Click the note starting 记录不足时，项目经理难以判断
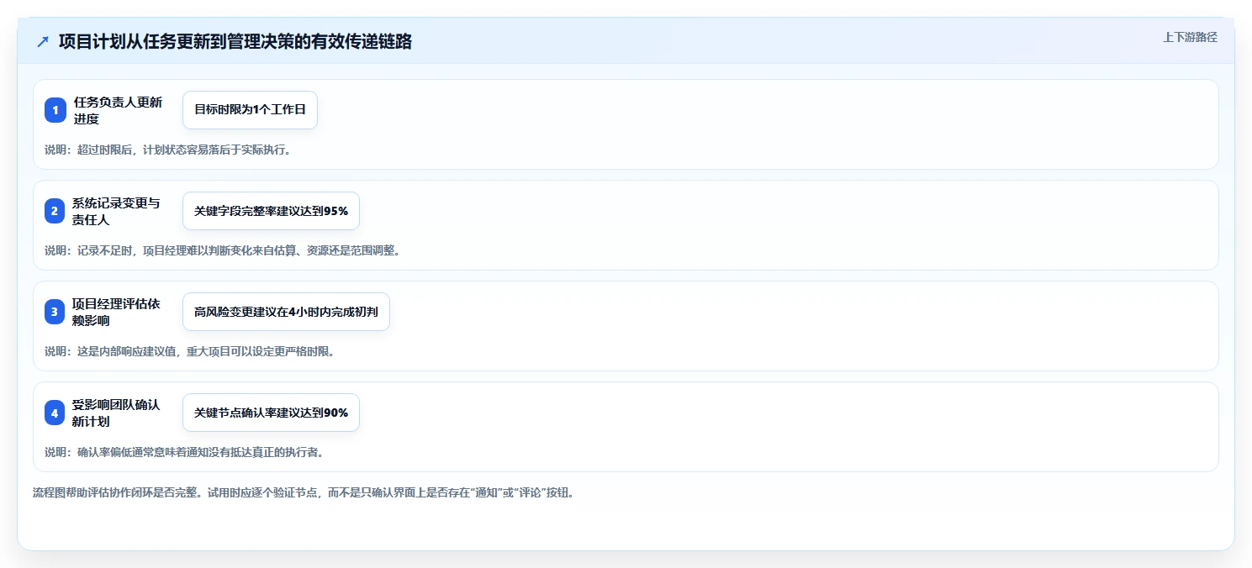Image resolution: width=1252 pixels, height=568 pixels. pos(222,250)
